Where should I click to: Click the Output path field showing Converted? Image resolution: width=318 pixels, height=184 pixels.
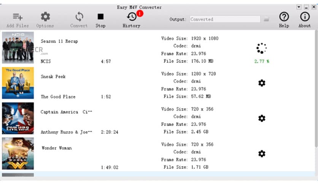point(225,19)
